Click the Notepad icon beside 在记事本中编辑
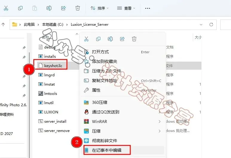This screenshot has height=158, width=231. (x=86, y=150)
